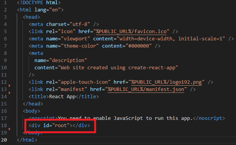This screenshot has width=236, height=145.
Task: Click line number 8 in gutter
Action: 5,53
